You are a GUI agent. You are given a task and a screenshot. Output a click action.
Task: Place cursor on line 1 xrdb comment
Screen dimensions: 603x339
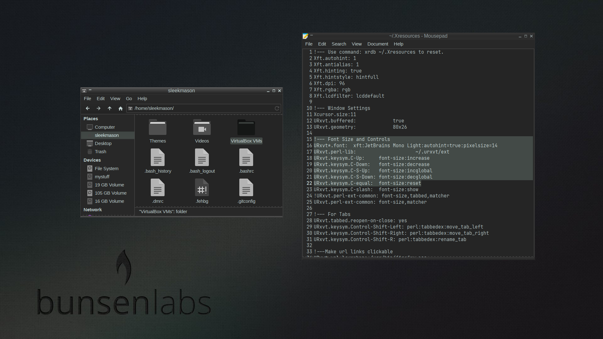tap(378, 52)
